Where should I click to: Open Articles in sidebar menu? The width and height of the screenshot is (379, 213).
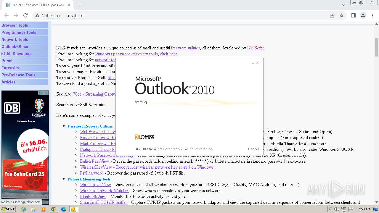click(x=24, y=82)
